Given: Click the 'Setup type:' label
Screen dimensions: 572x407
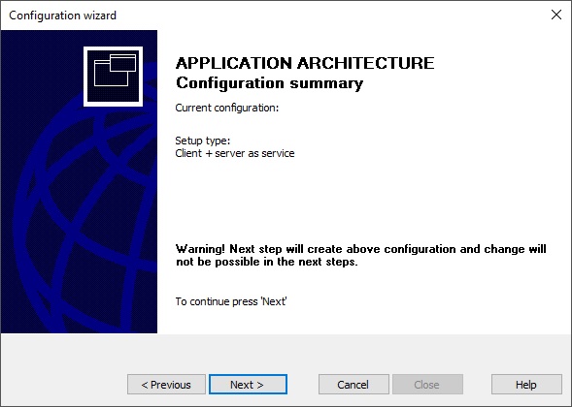Looking at the screenshot, I should [203, 141].
